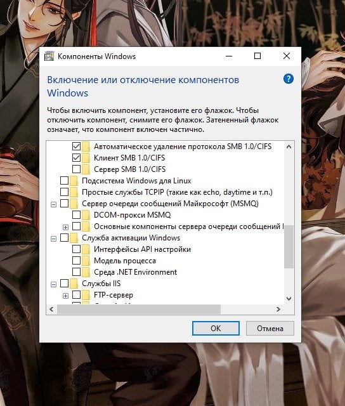The width and height of the screenshot is (345, 406).
Task: Select Подсистема Windows для Linux row text
Action: coord(136,180)
